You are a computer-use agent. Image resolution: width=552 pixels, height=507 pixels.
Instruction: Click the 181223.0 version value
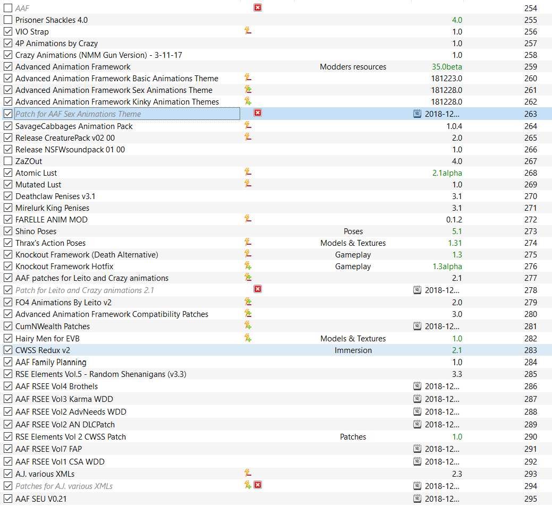[x=446, y=78]
